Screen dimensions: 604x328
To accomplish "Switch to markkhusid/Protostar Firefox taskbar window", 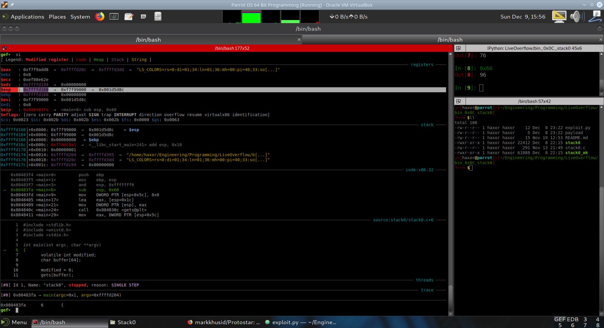I will 224,322.
